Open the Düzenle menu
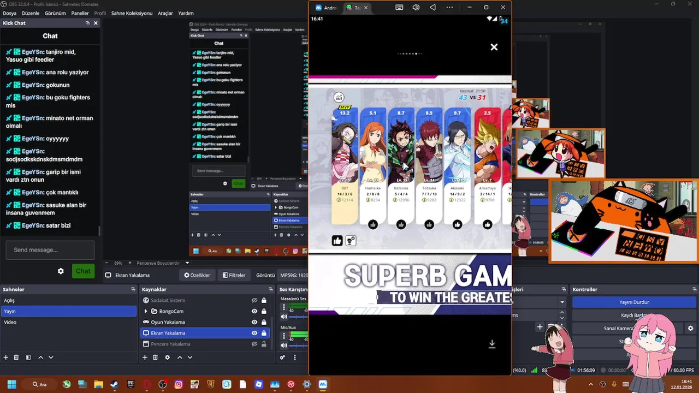Screen dimensions: 699x393 pos(31,13)
